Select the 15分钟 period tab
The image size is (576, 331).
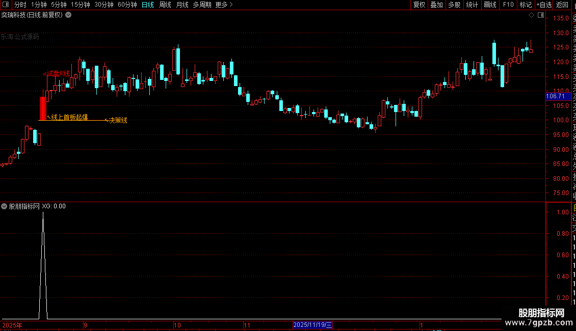(81, 5)
